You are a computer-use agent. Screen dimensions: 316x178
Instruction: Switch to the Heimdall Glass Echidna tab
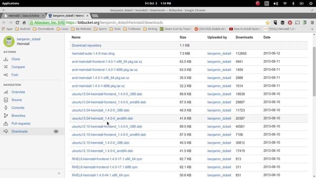coord(23,15)
